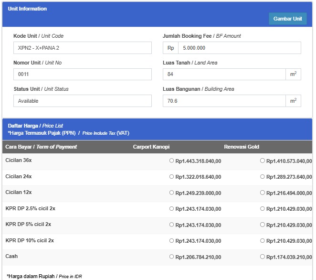Click the Renovasi Gold column header
Image resolution: width=316 pixels, height=280 pixels.
click(242, 147)
